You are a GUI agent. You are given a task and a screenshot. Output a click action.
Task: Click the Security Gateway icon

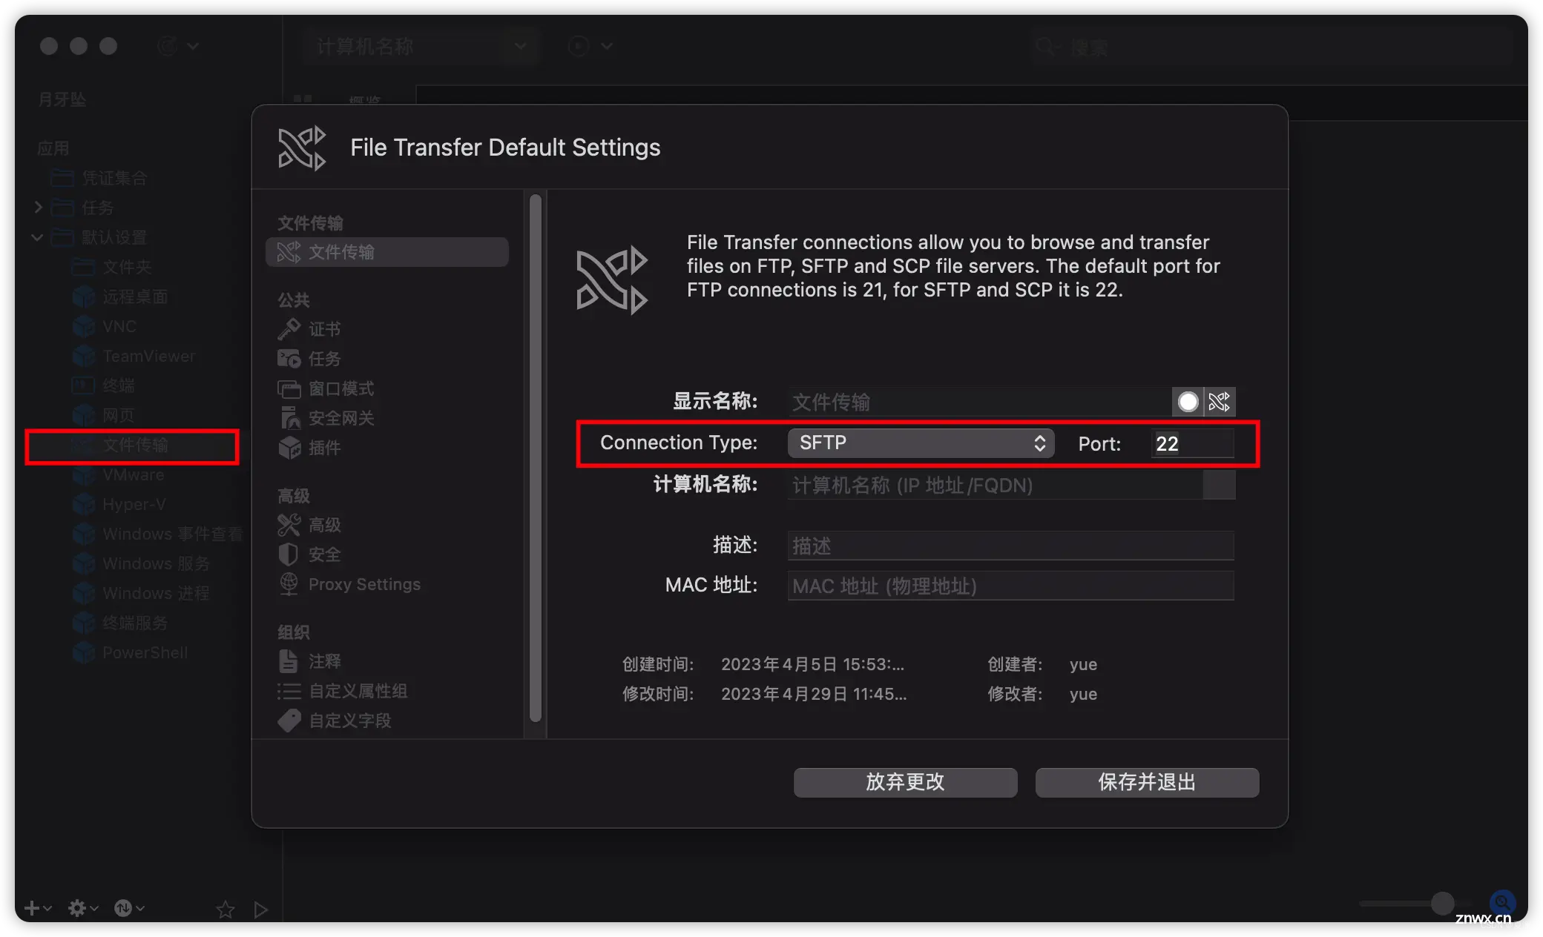pyautogui.click(x=289, y=416)
